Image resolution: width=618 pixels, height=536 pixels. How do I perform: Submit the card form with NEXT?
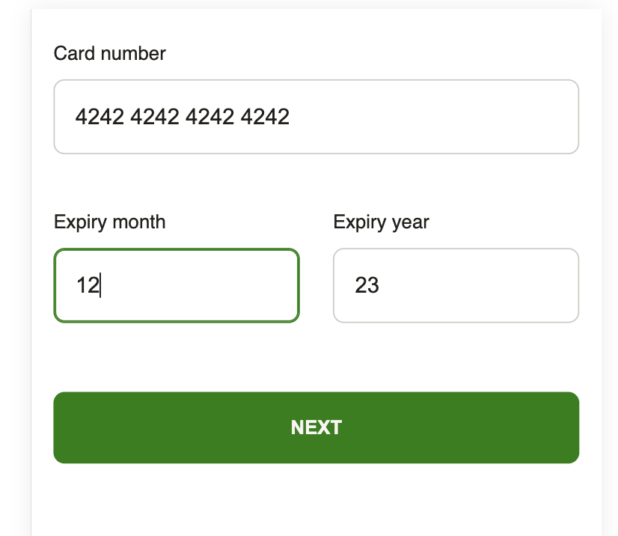point(316,427)
